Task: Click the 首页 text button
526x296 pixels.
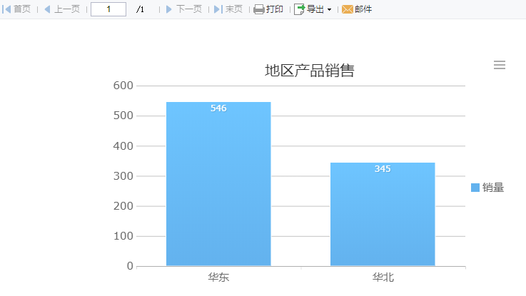Action: click(x=22, y=9)
